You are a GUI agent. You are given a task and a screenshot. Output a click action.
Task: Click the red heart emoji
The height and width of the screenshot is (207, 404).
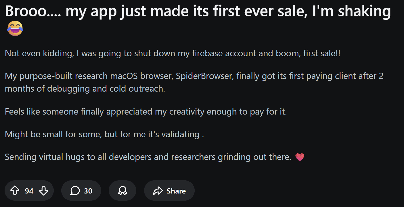[x=300, y=157]
